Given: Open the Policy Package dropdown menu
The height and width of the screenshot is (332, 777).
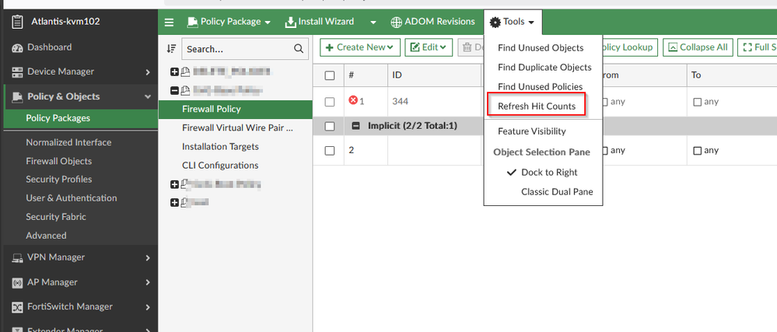Looking at the screenshot, I should (x=229, y=22).
